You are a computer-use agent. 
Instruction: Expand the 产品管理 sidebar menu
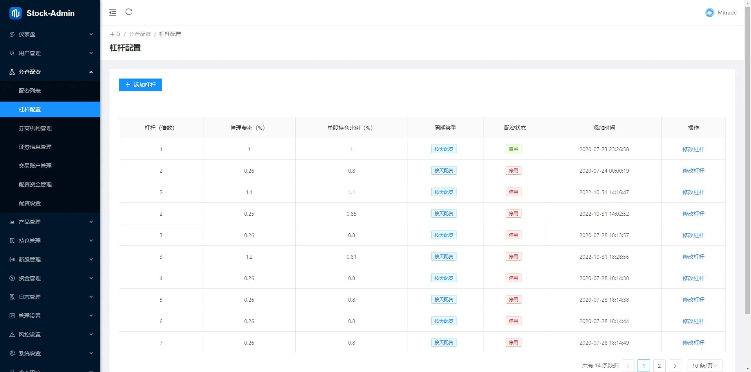pos(50,222)
